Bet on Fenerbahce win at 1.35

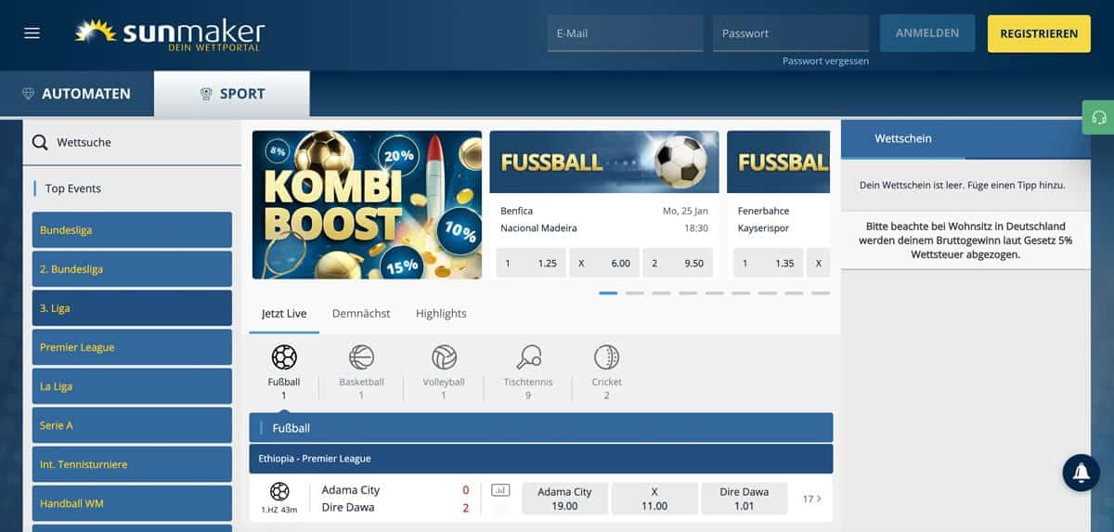(768, 263)
